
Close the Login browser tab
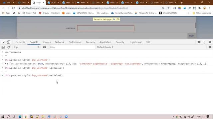click(43, 3)
